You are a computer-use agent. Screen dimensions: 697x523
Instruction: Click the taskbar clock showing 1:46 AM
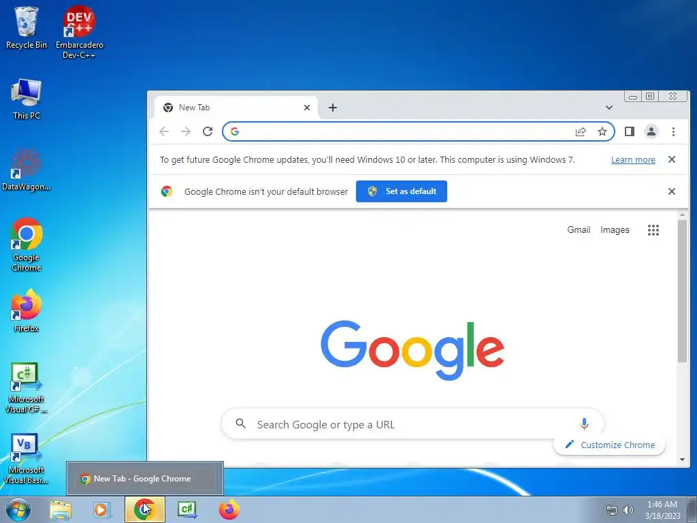662,510
